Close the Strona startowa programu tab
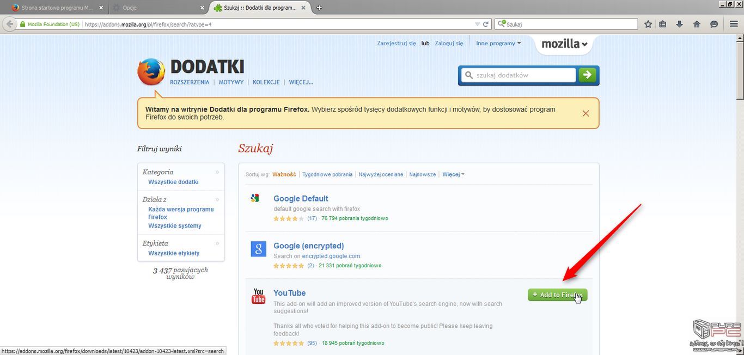 point(101,8)
